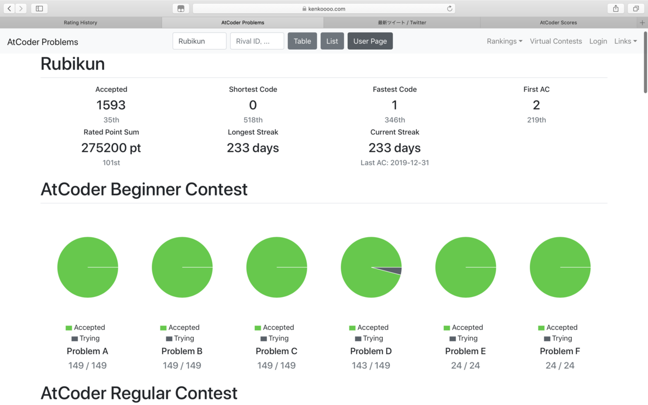Open the AtCoder Scores tab
The width and height of the screenshot is (648, 405).
coord(558,23)
